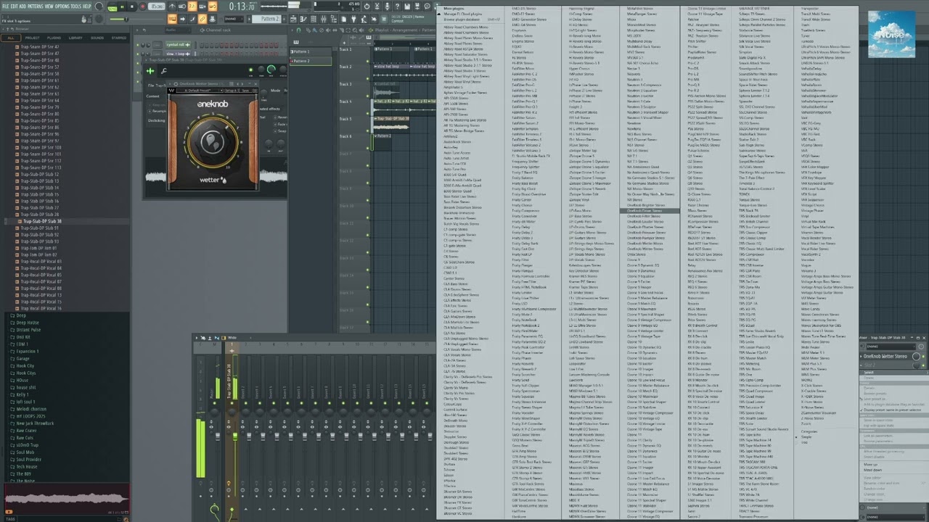This screenshot has width=929, height=522.
Task: Click the microphone recording icon
Action: (387, 7)
